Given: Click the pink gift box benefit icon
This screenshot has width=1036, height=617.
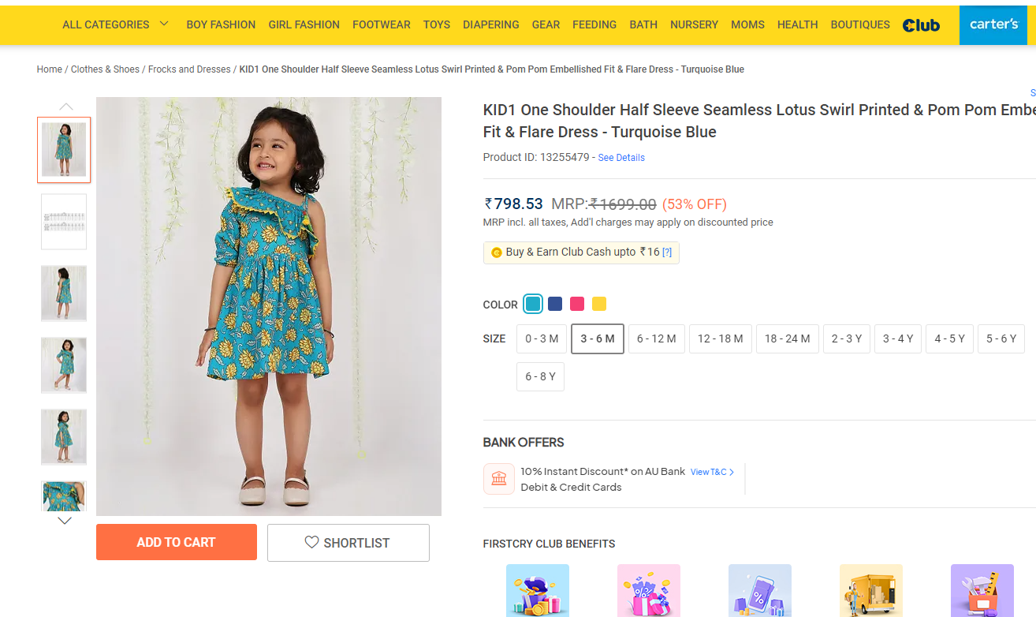Looking at the screenshot, I should [x=648, y=592].
